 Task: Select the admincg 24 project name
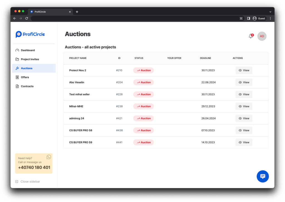point(77,118)
